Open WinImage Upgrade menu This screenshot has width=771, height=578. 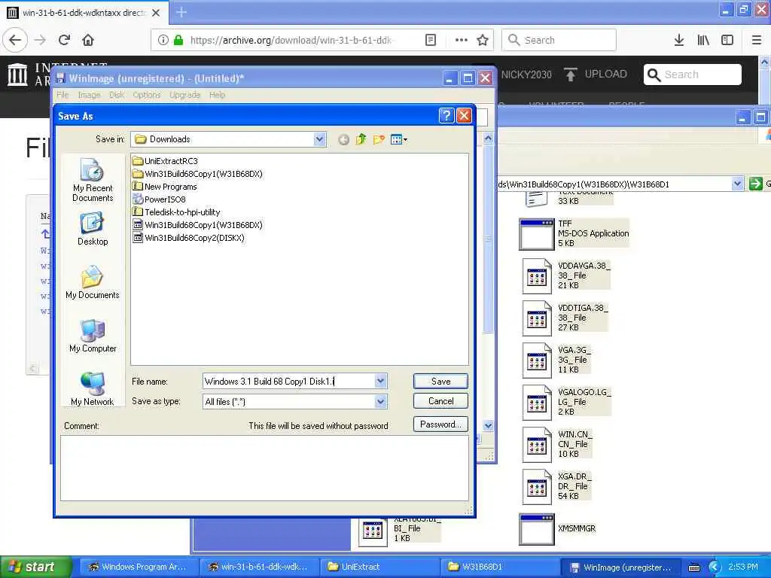pyautogui.click(x=185, y=95)
